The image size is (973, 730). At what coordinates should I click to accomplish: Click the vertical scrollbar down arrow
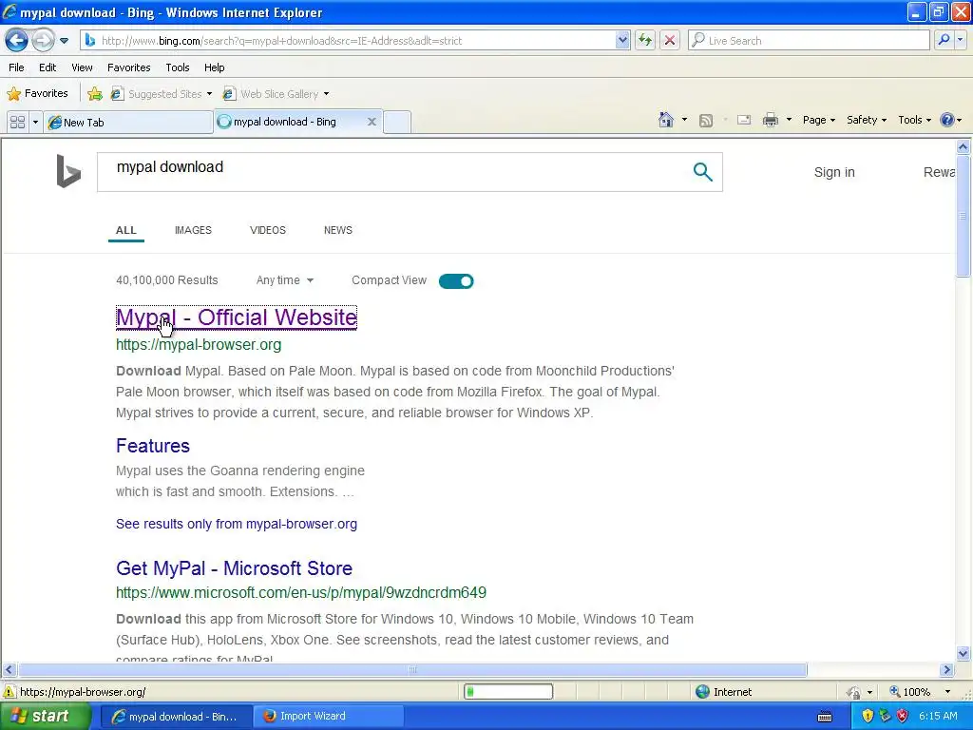click(x=963, y=653)
